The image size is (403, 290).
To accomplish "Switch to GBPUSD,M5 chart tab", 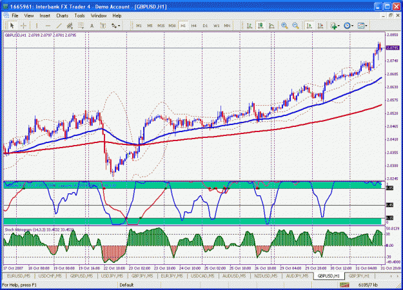I will pos(81,276).
